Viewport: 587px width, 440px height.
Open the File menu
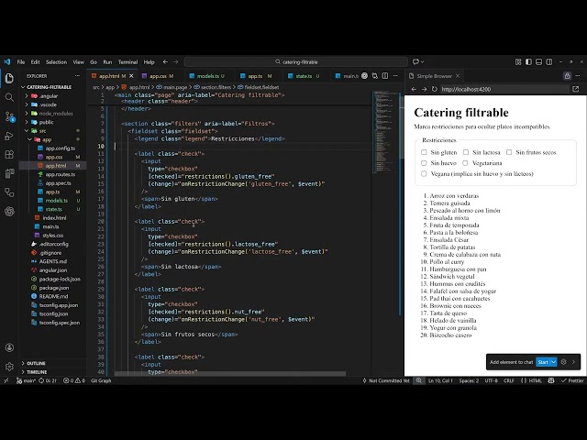coord(21,62)
